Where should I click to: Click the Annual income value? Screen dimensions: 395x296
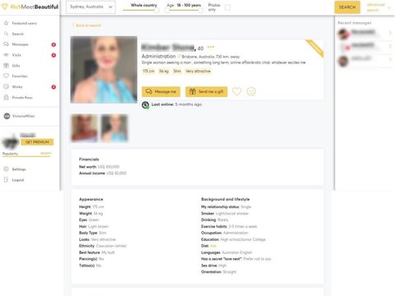pos(116,173)
